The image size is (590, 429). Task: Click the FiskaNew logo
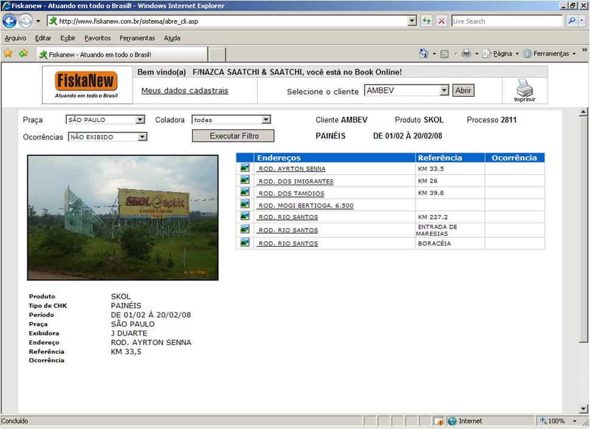86,84
